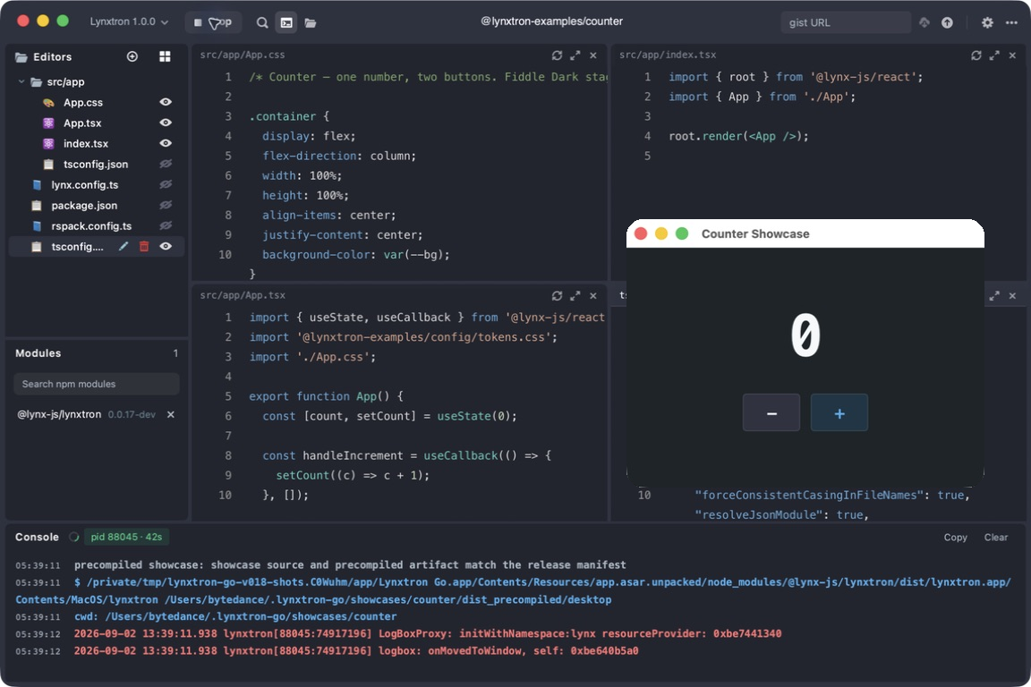This screenshot has height=687, width=1031.
Task: Show the lynx.config.ts editor via its eye icon
Action: coord(166,185)
